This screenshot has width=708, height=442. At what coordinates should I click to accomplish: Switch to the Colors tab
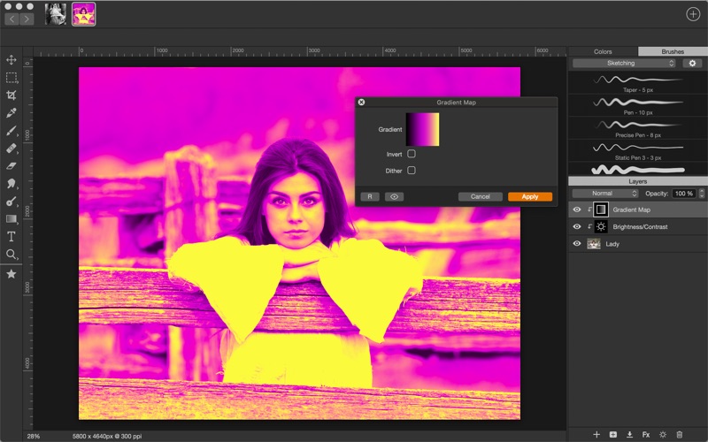tap(603, 51)
